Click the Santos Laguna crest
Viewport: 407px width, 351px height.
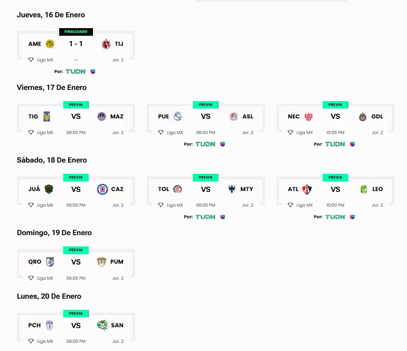102,325
